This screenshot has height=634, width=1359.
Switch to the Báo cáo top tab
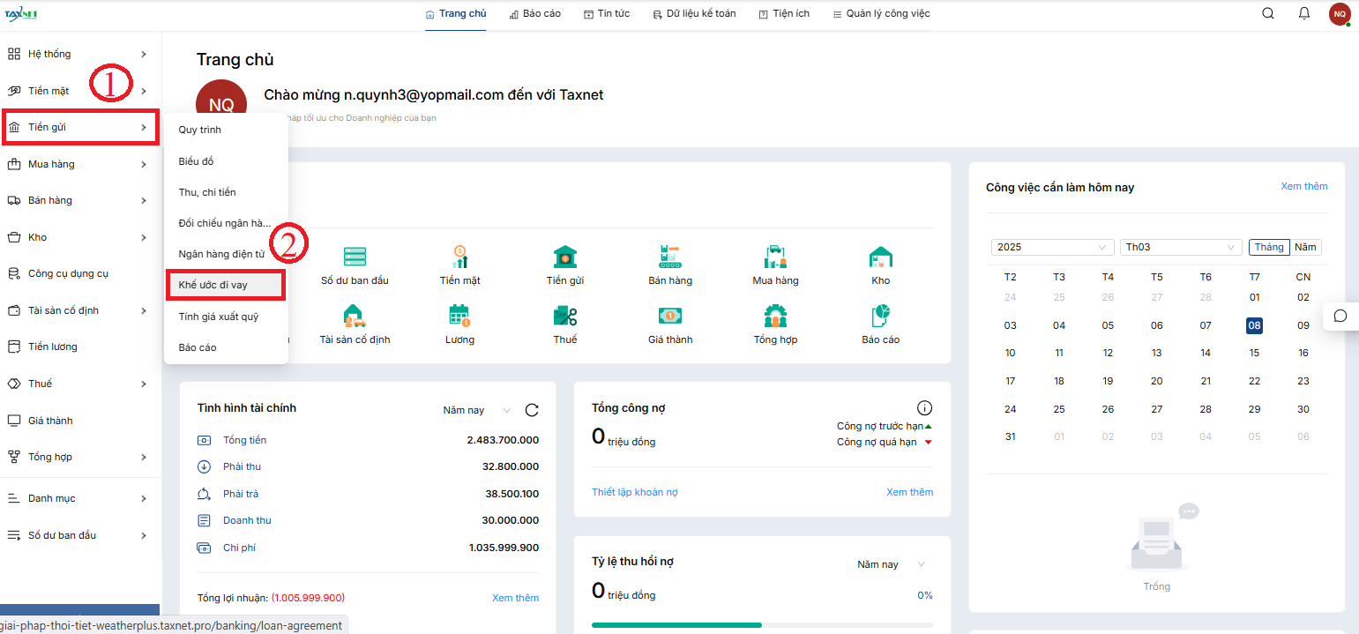535,14
